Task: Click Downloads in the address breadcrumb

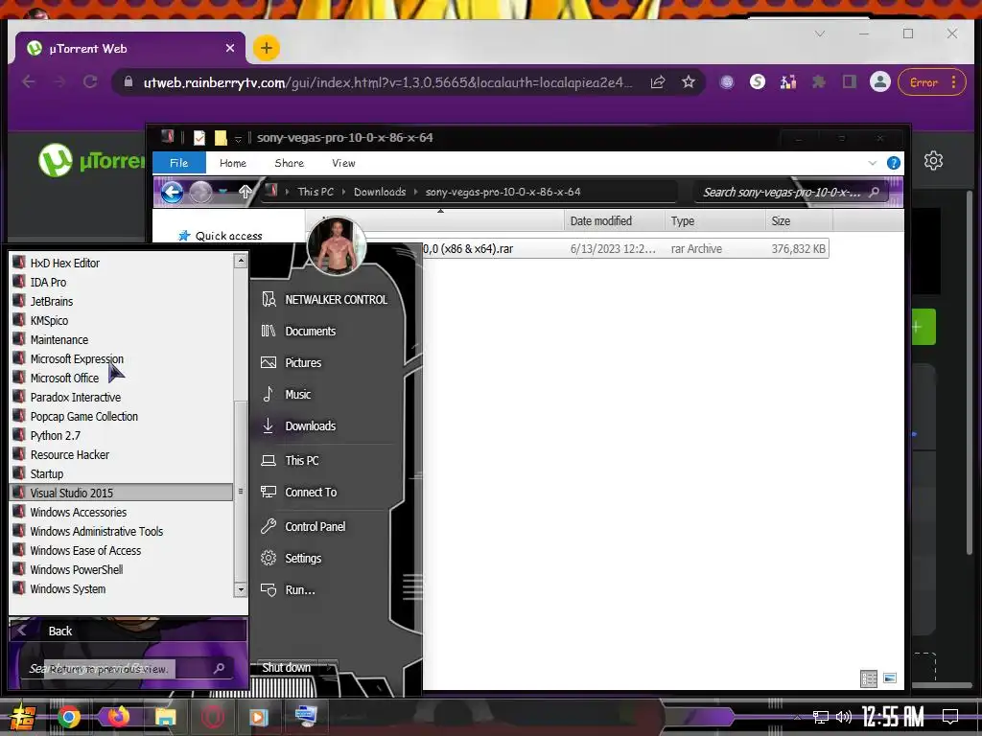Action: point(380,192)
